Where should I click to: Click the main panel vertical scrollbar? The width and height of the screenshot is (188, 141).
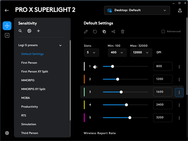(187, 56)
